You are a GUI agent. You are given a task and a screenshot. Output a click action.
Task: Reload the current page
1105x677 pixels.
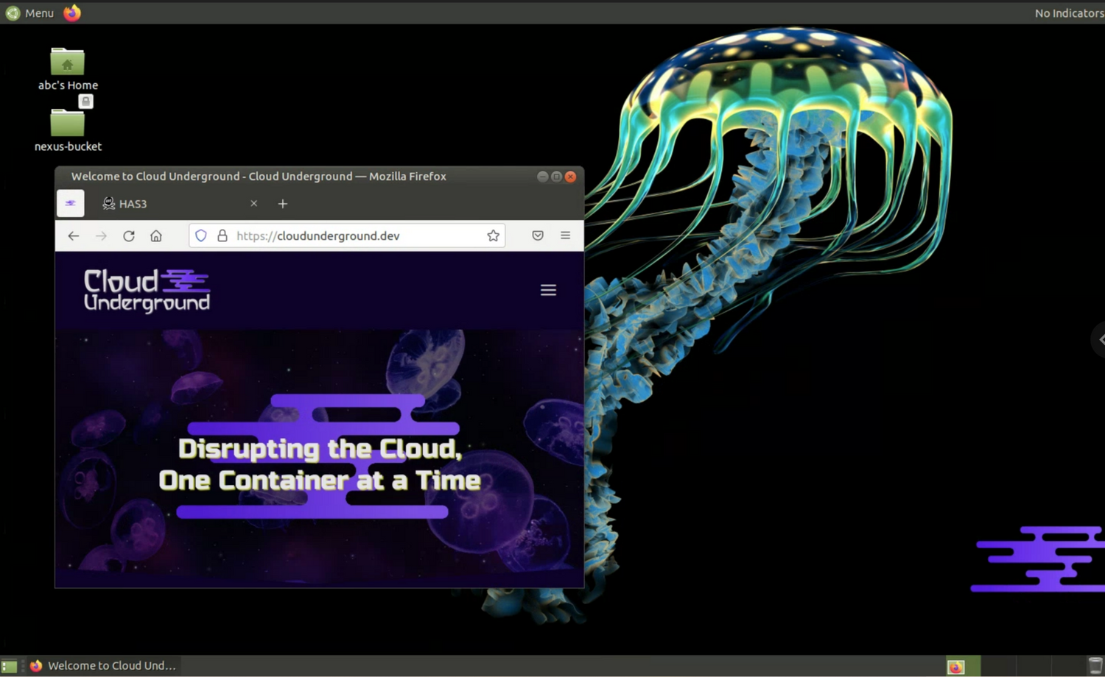(x=128, y=235)
